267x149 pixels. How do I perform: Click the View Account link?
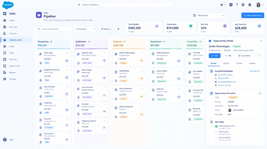click(x=254, y=71)
